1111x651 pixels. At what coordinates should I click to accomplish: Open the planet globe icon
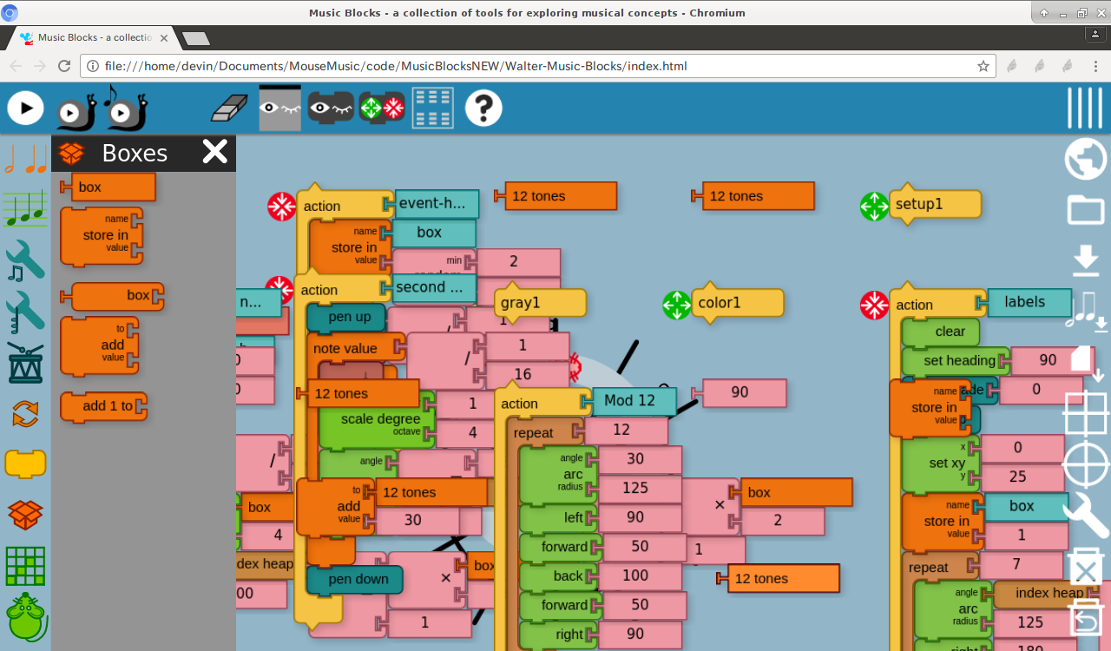pos(1085,159)
